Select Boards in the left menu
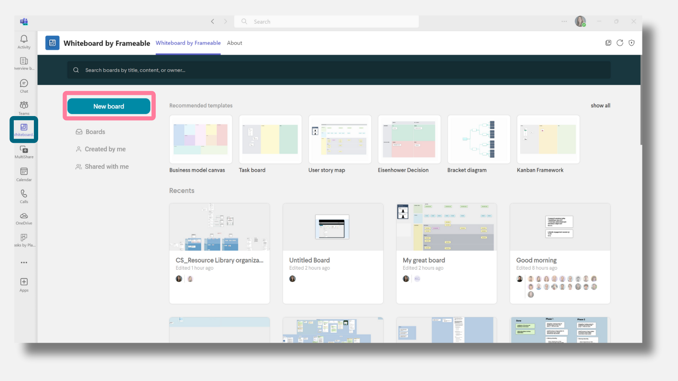 tap(90, 132)
